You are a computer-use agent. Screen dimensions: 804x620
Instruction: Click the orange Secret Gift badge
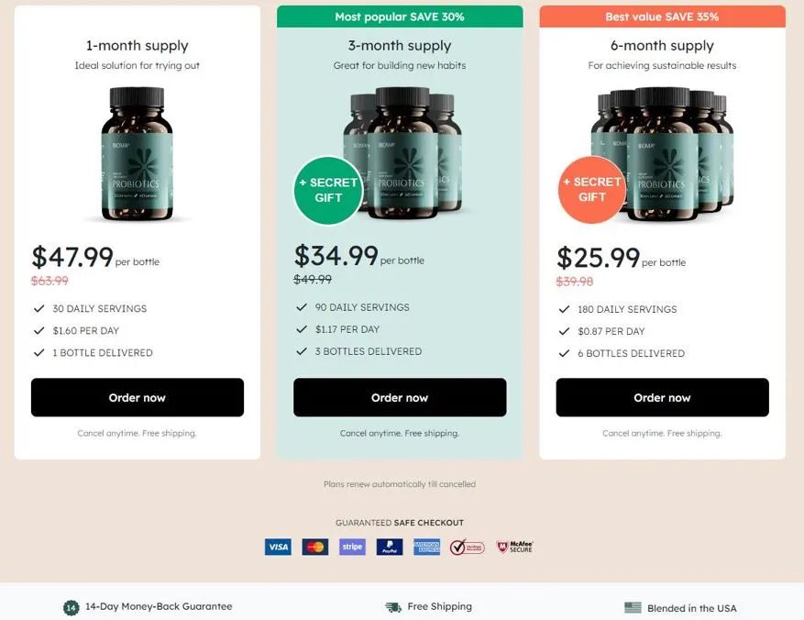(x=591, y=190)
